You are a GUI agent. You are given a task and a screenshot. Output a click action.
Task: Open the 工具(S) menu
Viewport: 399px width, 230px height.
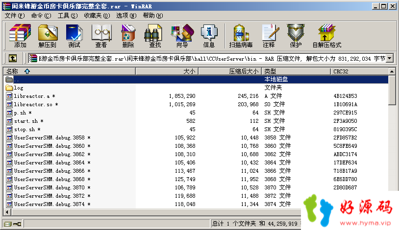pyautogui.click(x=68, y=16)
